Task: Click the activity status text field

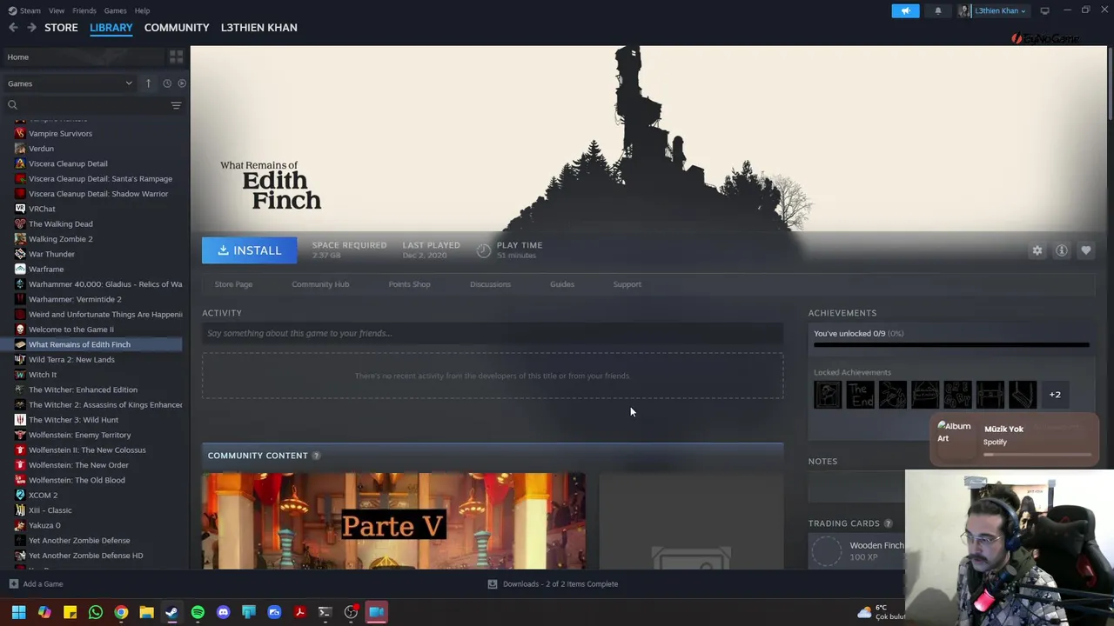Action: pos(493,333)
